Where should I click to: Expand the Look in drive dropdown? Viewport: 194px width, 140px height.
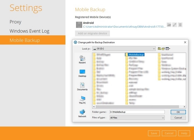click(x=154, y=49)
